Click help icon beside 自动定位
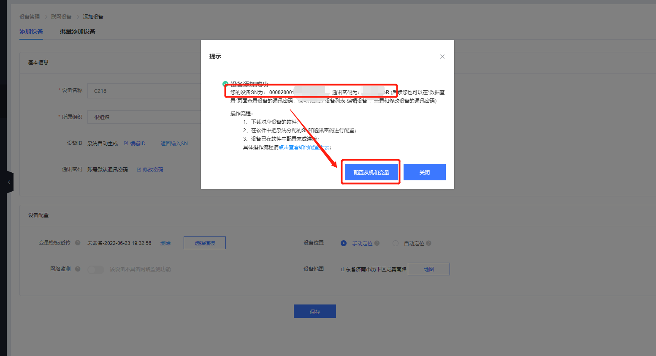Screen dimensions: 656x356 point(428,243)
